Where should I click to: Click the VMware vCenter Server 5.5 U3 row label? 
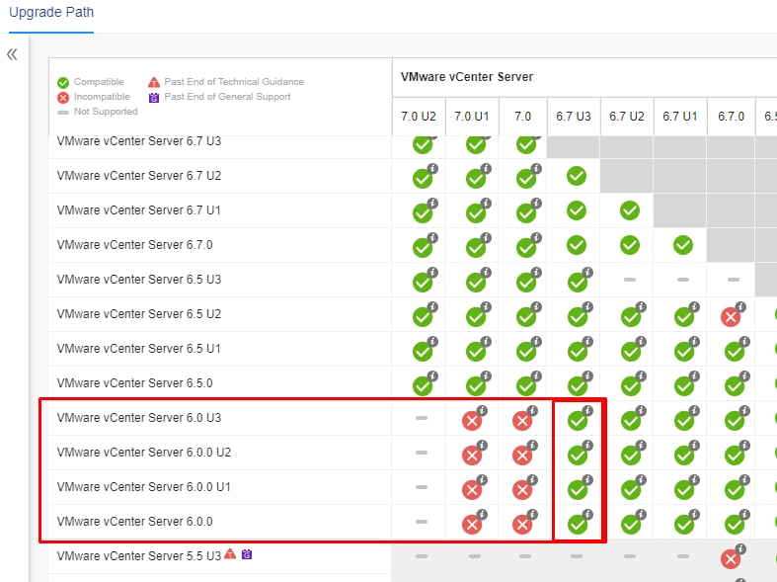pyautogui.click(x=139, y=556)
